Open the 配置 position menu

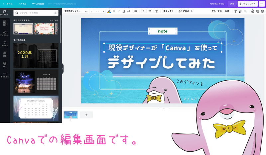pos(227,11)
